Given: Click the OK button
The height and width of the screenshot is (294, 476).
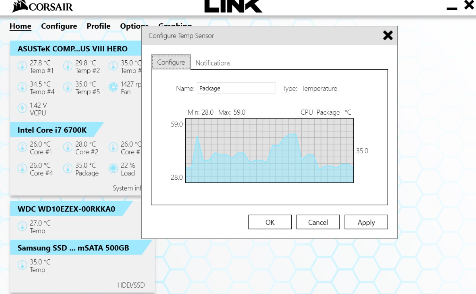Looking at the screenshot, I should click(270, 222).
